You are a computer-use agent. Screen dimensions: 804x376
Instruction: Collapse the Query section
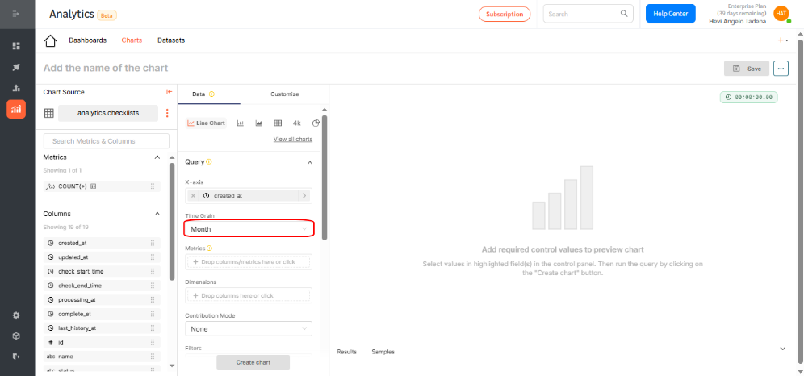click(309, 162)
